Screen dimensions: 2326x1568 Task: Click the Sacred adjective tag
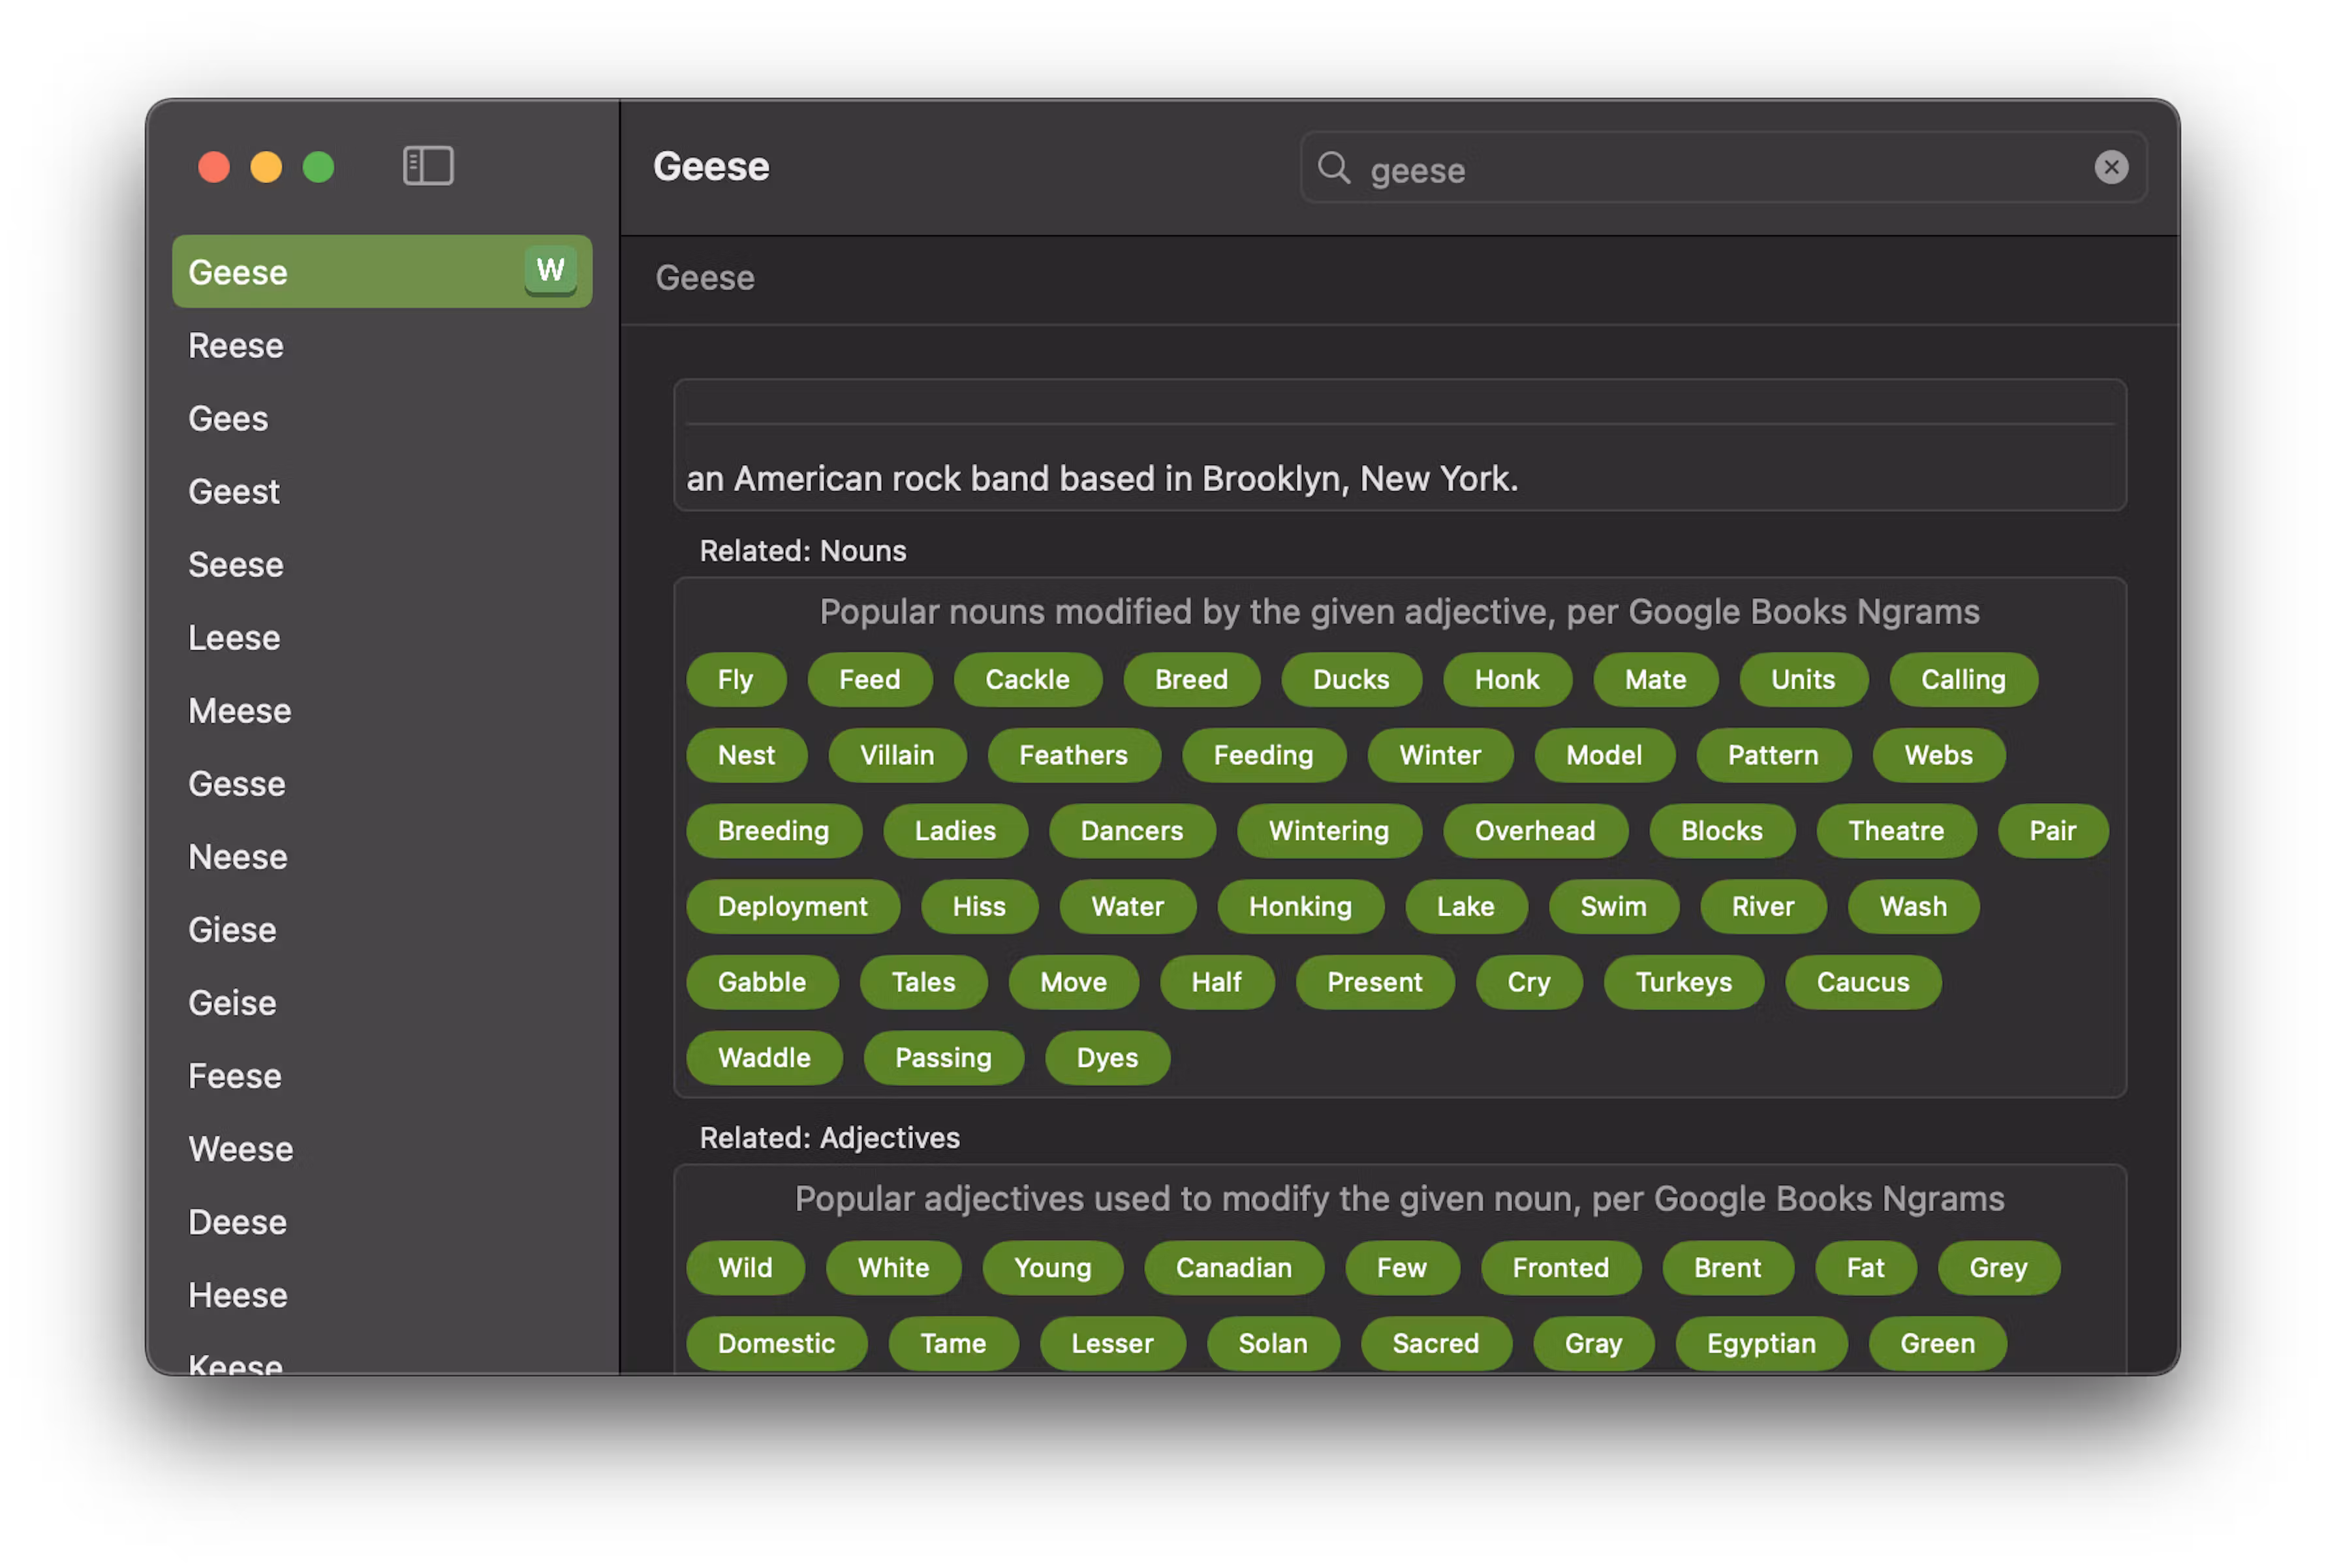(x=1436, y=1344)
